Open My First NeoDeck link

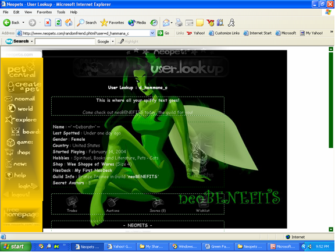point(93,171)
